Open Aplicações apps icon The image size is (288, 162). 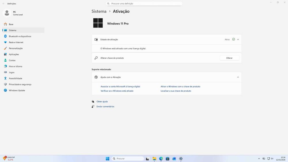[5, 54]
